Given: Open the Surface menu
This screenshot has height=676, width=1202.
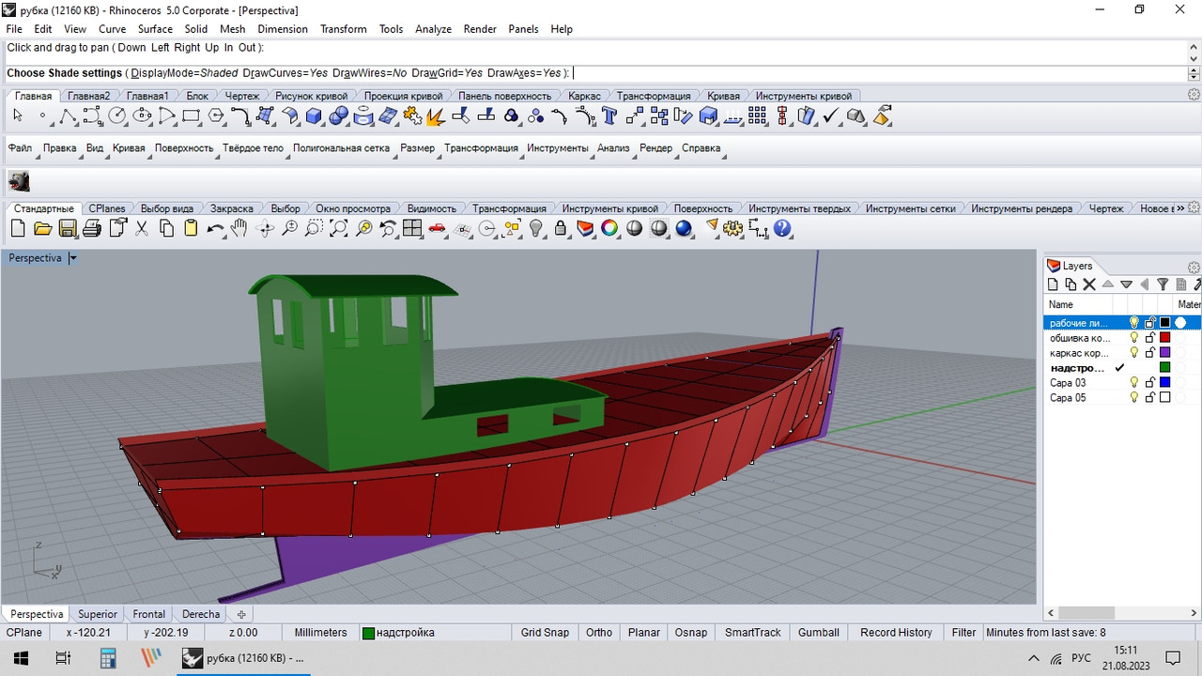Looking at the screenshot, I should 156,29.
